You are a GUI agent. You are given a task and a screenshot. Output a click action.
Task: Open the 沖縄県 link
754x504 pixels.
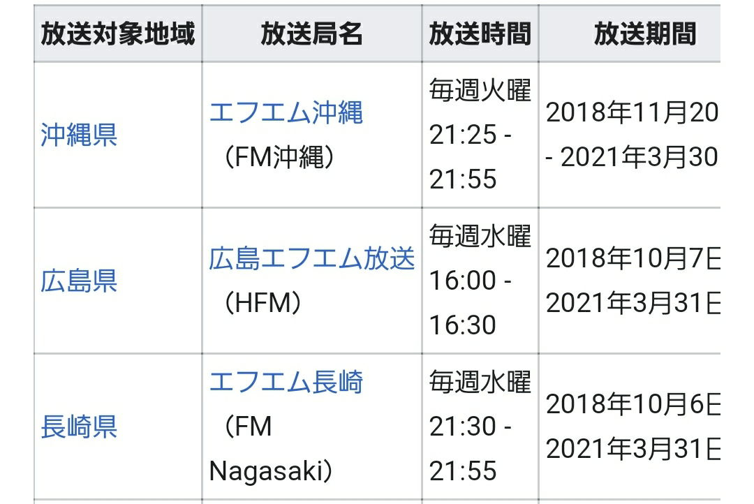point(79,135)
